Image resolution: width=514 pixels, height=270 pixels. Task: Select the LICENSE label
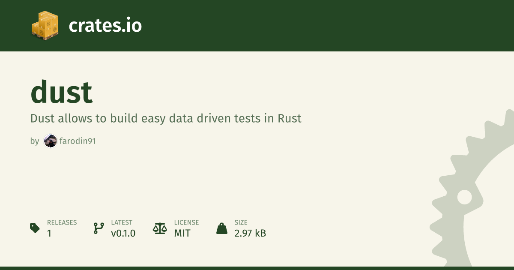[186, 222]
